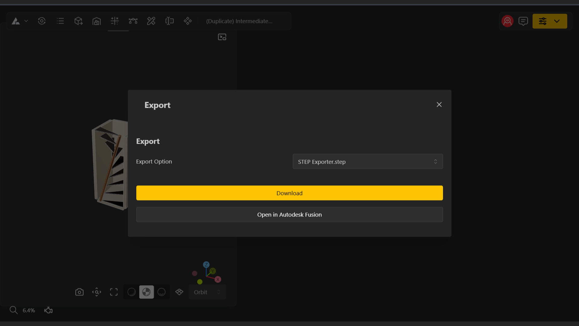Click the fit-to-view frame icon

click(x=114, y=292)
